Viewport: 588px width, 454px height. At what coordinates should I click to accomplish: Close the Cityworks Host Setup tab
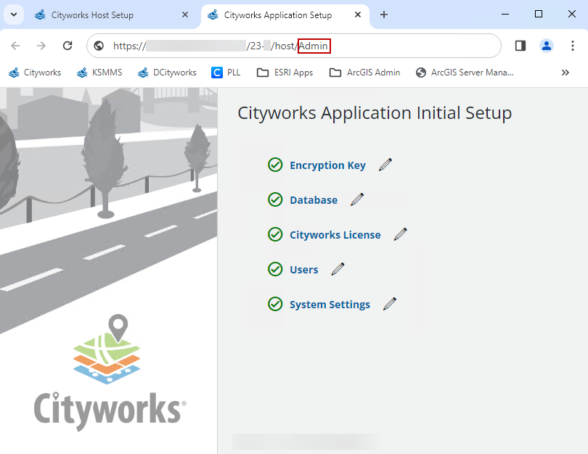coord(185,15)
